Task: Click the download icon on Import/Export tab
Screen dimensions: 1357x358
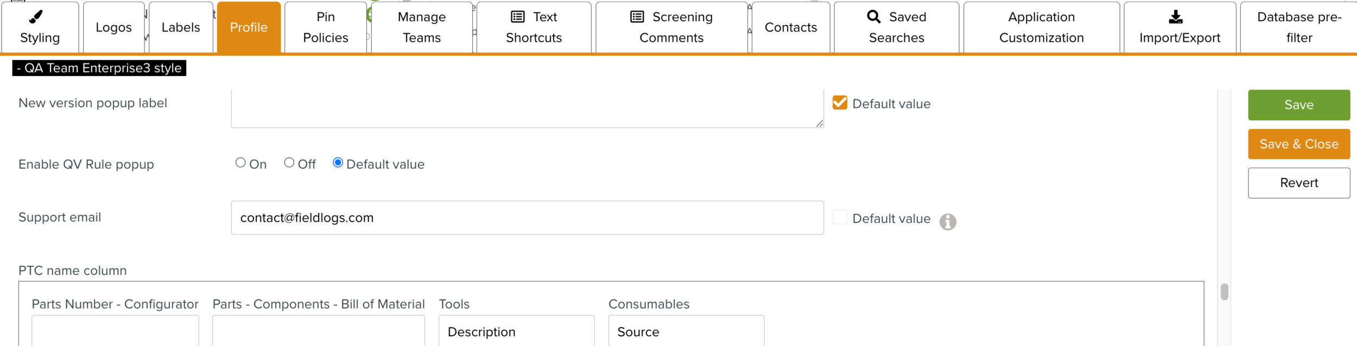Action: click(1175, 17)
